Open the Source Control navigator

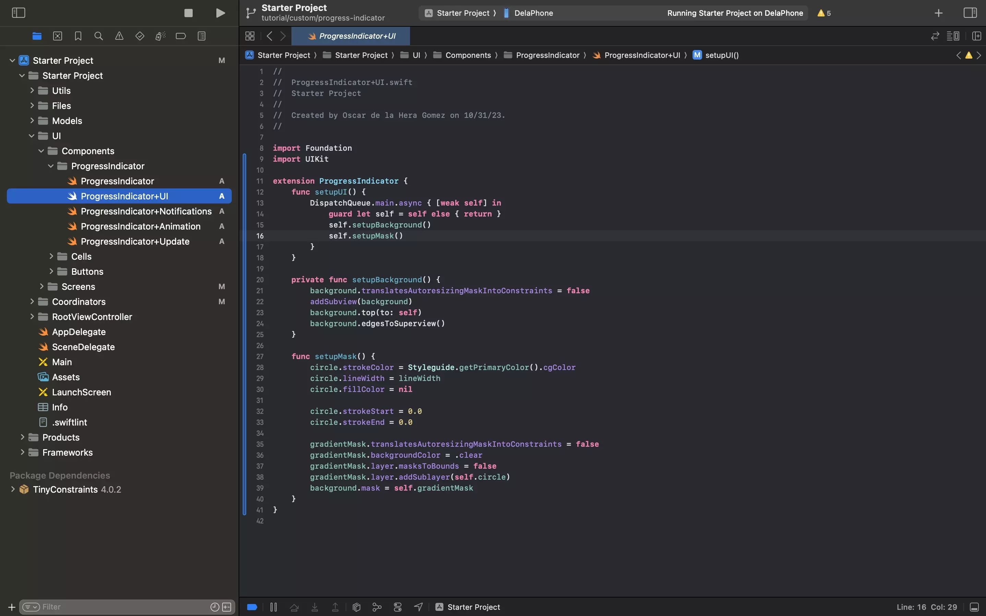(x=58, y=36)
